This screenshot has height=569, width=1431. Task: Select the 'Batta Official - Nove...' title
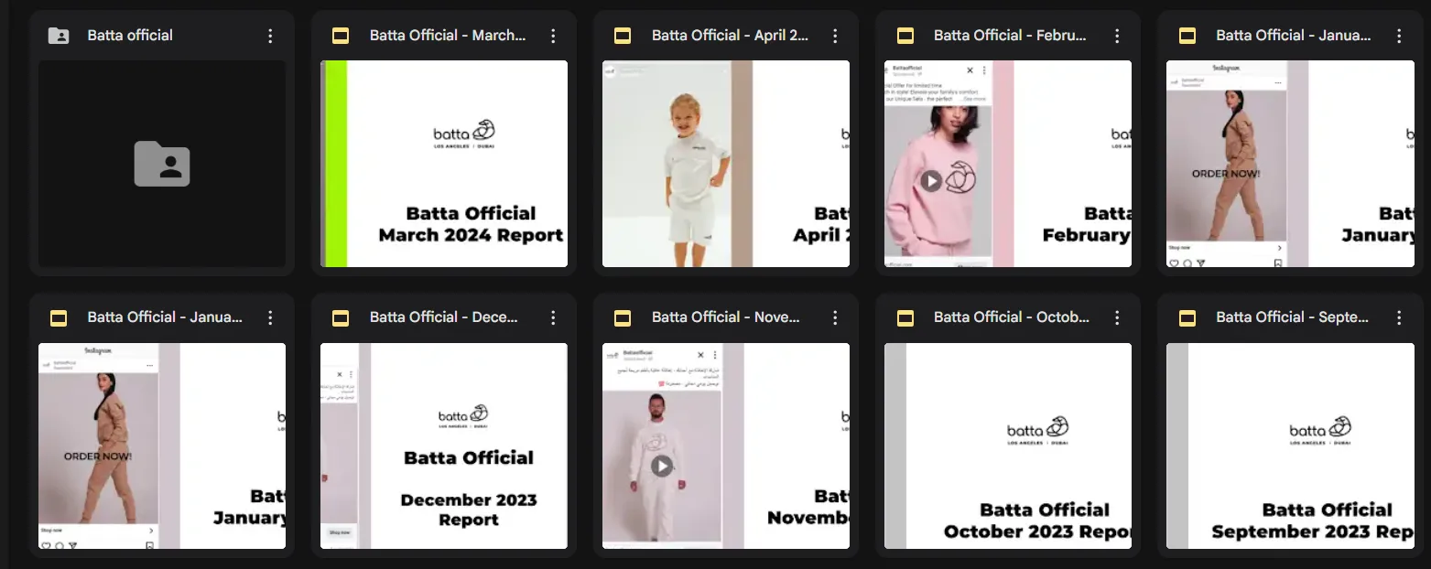(x=726, y=317)
